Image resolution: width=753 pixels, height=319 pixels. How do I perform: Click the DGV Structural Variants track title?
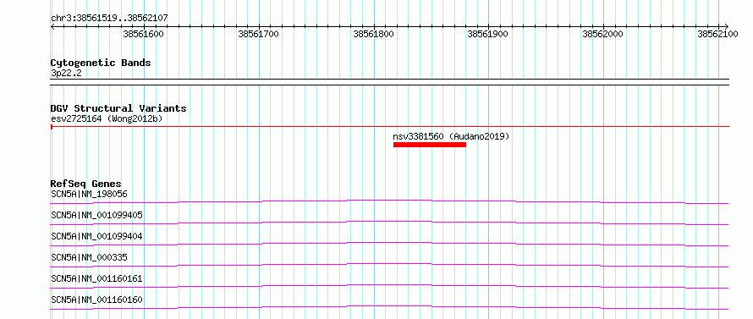point(118,108)
